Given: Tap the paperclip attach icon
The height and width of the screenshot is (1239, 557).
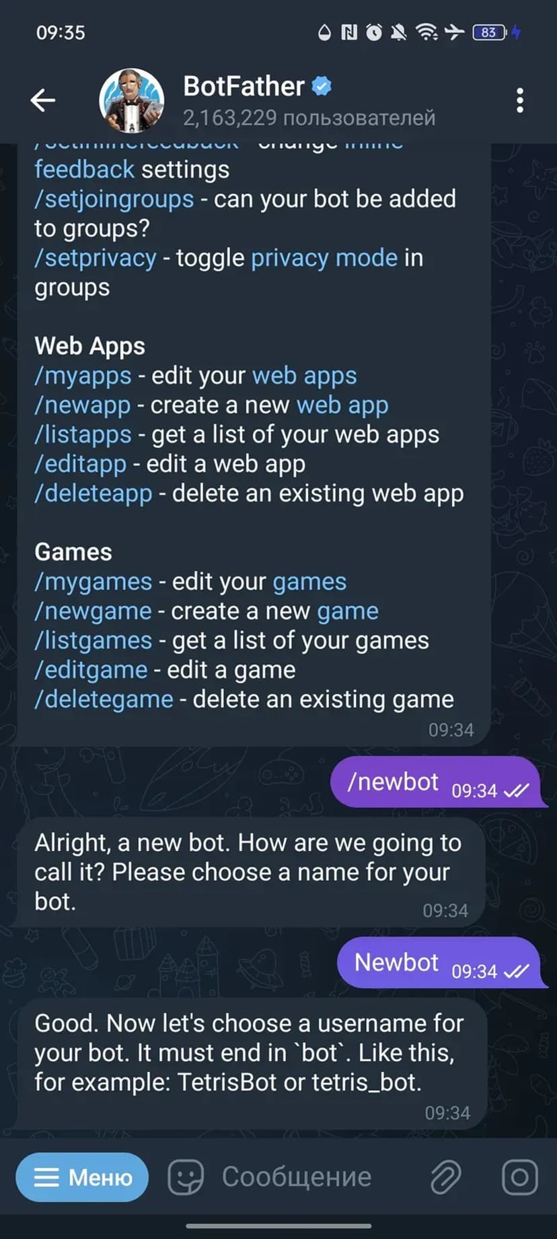Looking at the screenshot, I should [x=445, y=1177].
